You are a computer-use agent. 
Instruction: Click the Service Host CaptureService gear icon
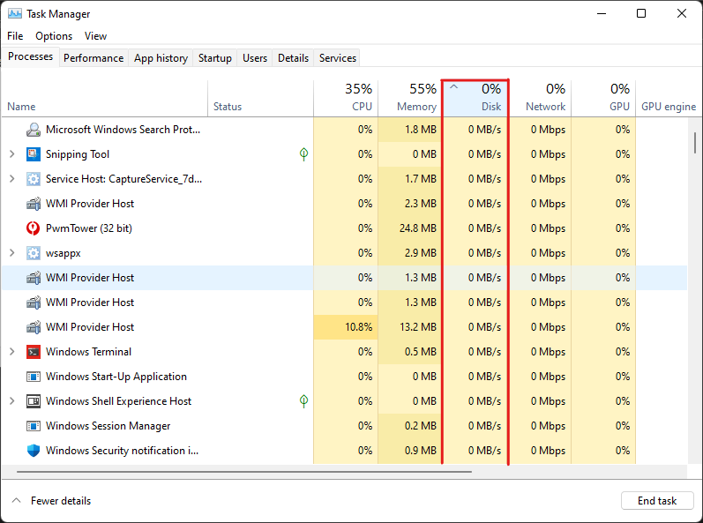pyautogui.click(x=34, y=179)
